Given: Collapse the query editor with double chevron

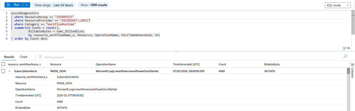Looking at the screenshot, I should (x=349, y=48).
